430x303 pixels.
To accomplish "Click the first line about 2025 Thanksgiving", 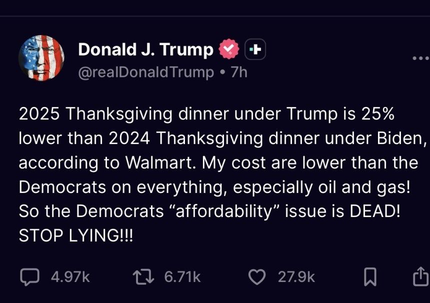I will pyautogui.click(x=206, y=114).
